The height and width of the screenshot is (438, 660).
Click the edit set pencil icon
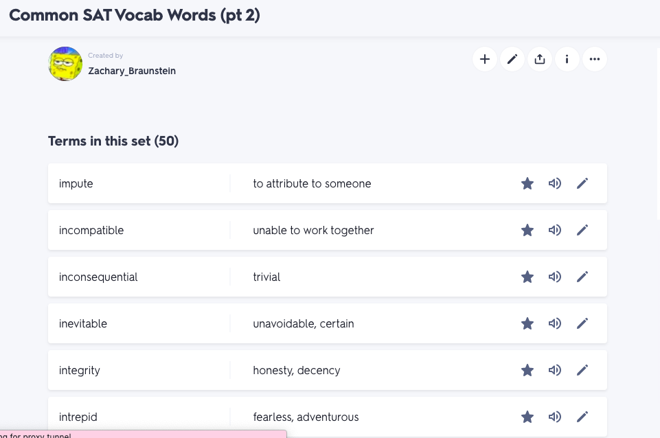(x=512, y=59)
